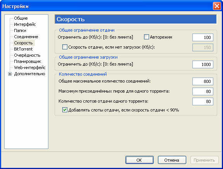
Task: Click peers per torrent field
Action: (203, 91)
